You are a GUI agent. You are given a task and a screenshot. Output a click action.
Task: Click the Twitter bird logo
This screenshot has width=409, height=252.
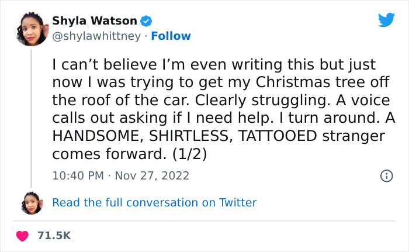coord(386,20)
